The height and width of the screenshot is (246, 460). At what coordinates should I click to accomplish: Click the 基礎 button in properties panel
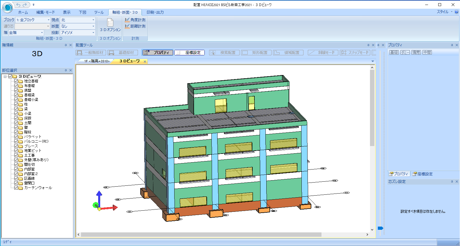click(x=394, y=52)
